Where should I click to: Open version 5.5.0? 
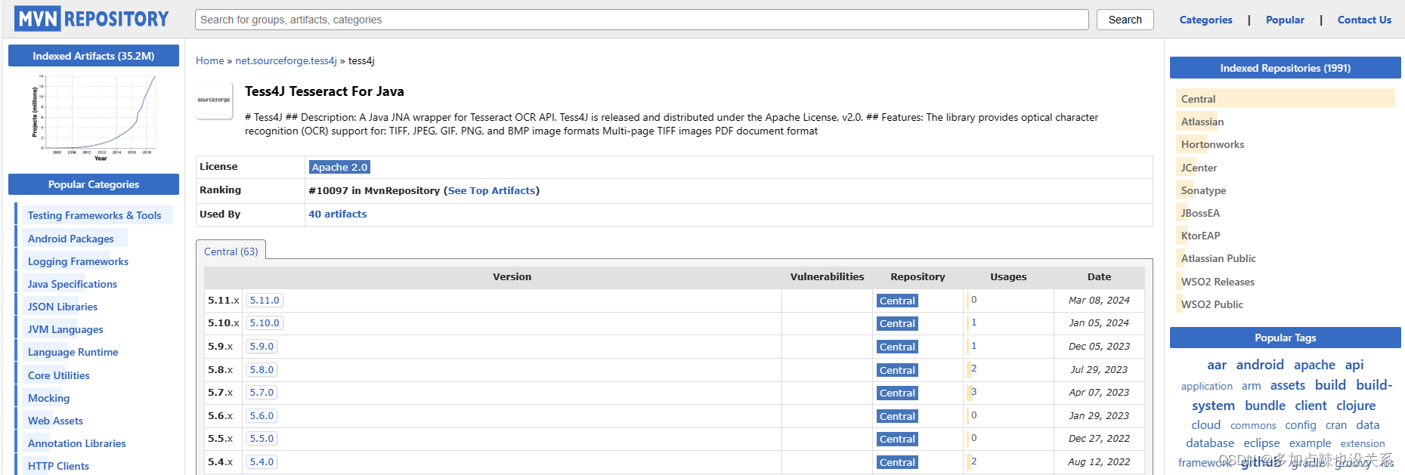pos(262,438)
